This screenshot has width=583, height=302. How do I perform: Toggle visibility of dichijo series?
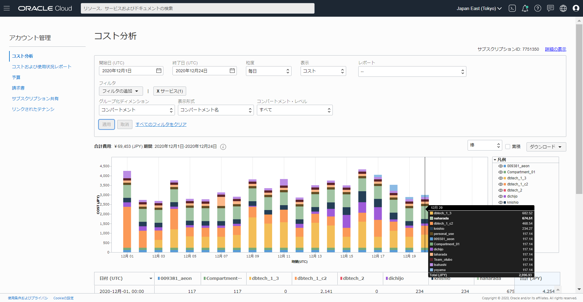[x=500, y=196]
